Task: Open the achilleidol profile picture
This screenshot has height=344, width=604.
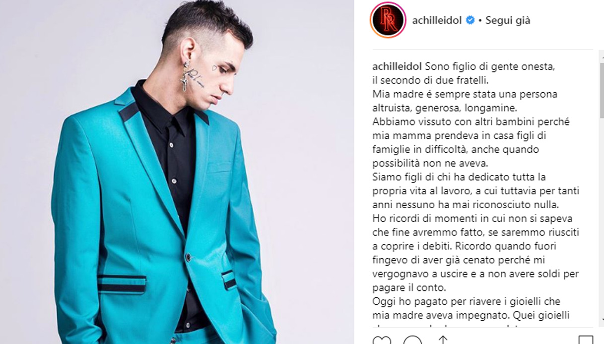Action: tap(388, 20)
